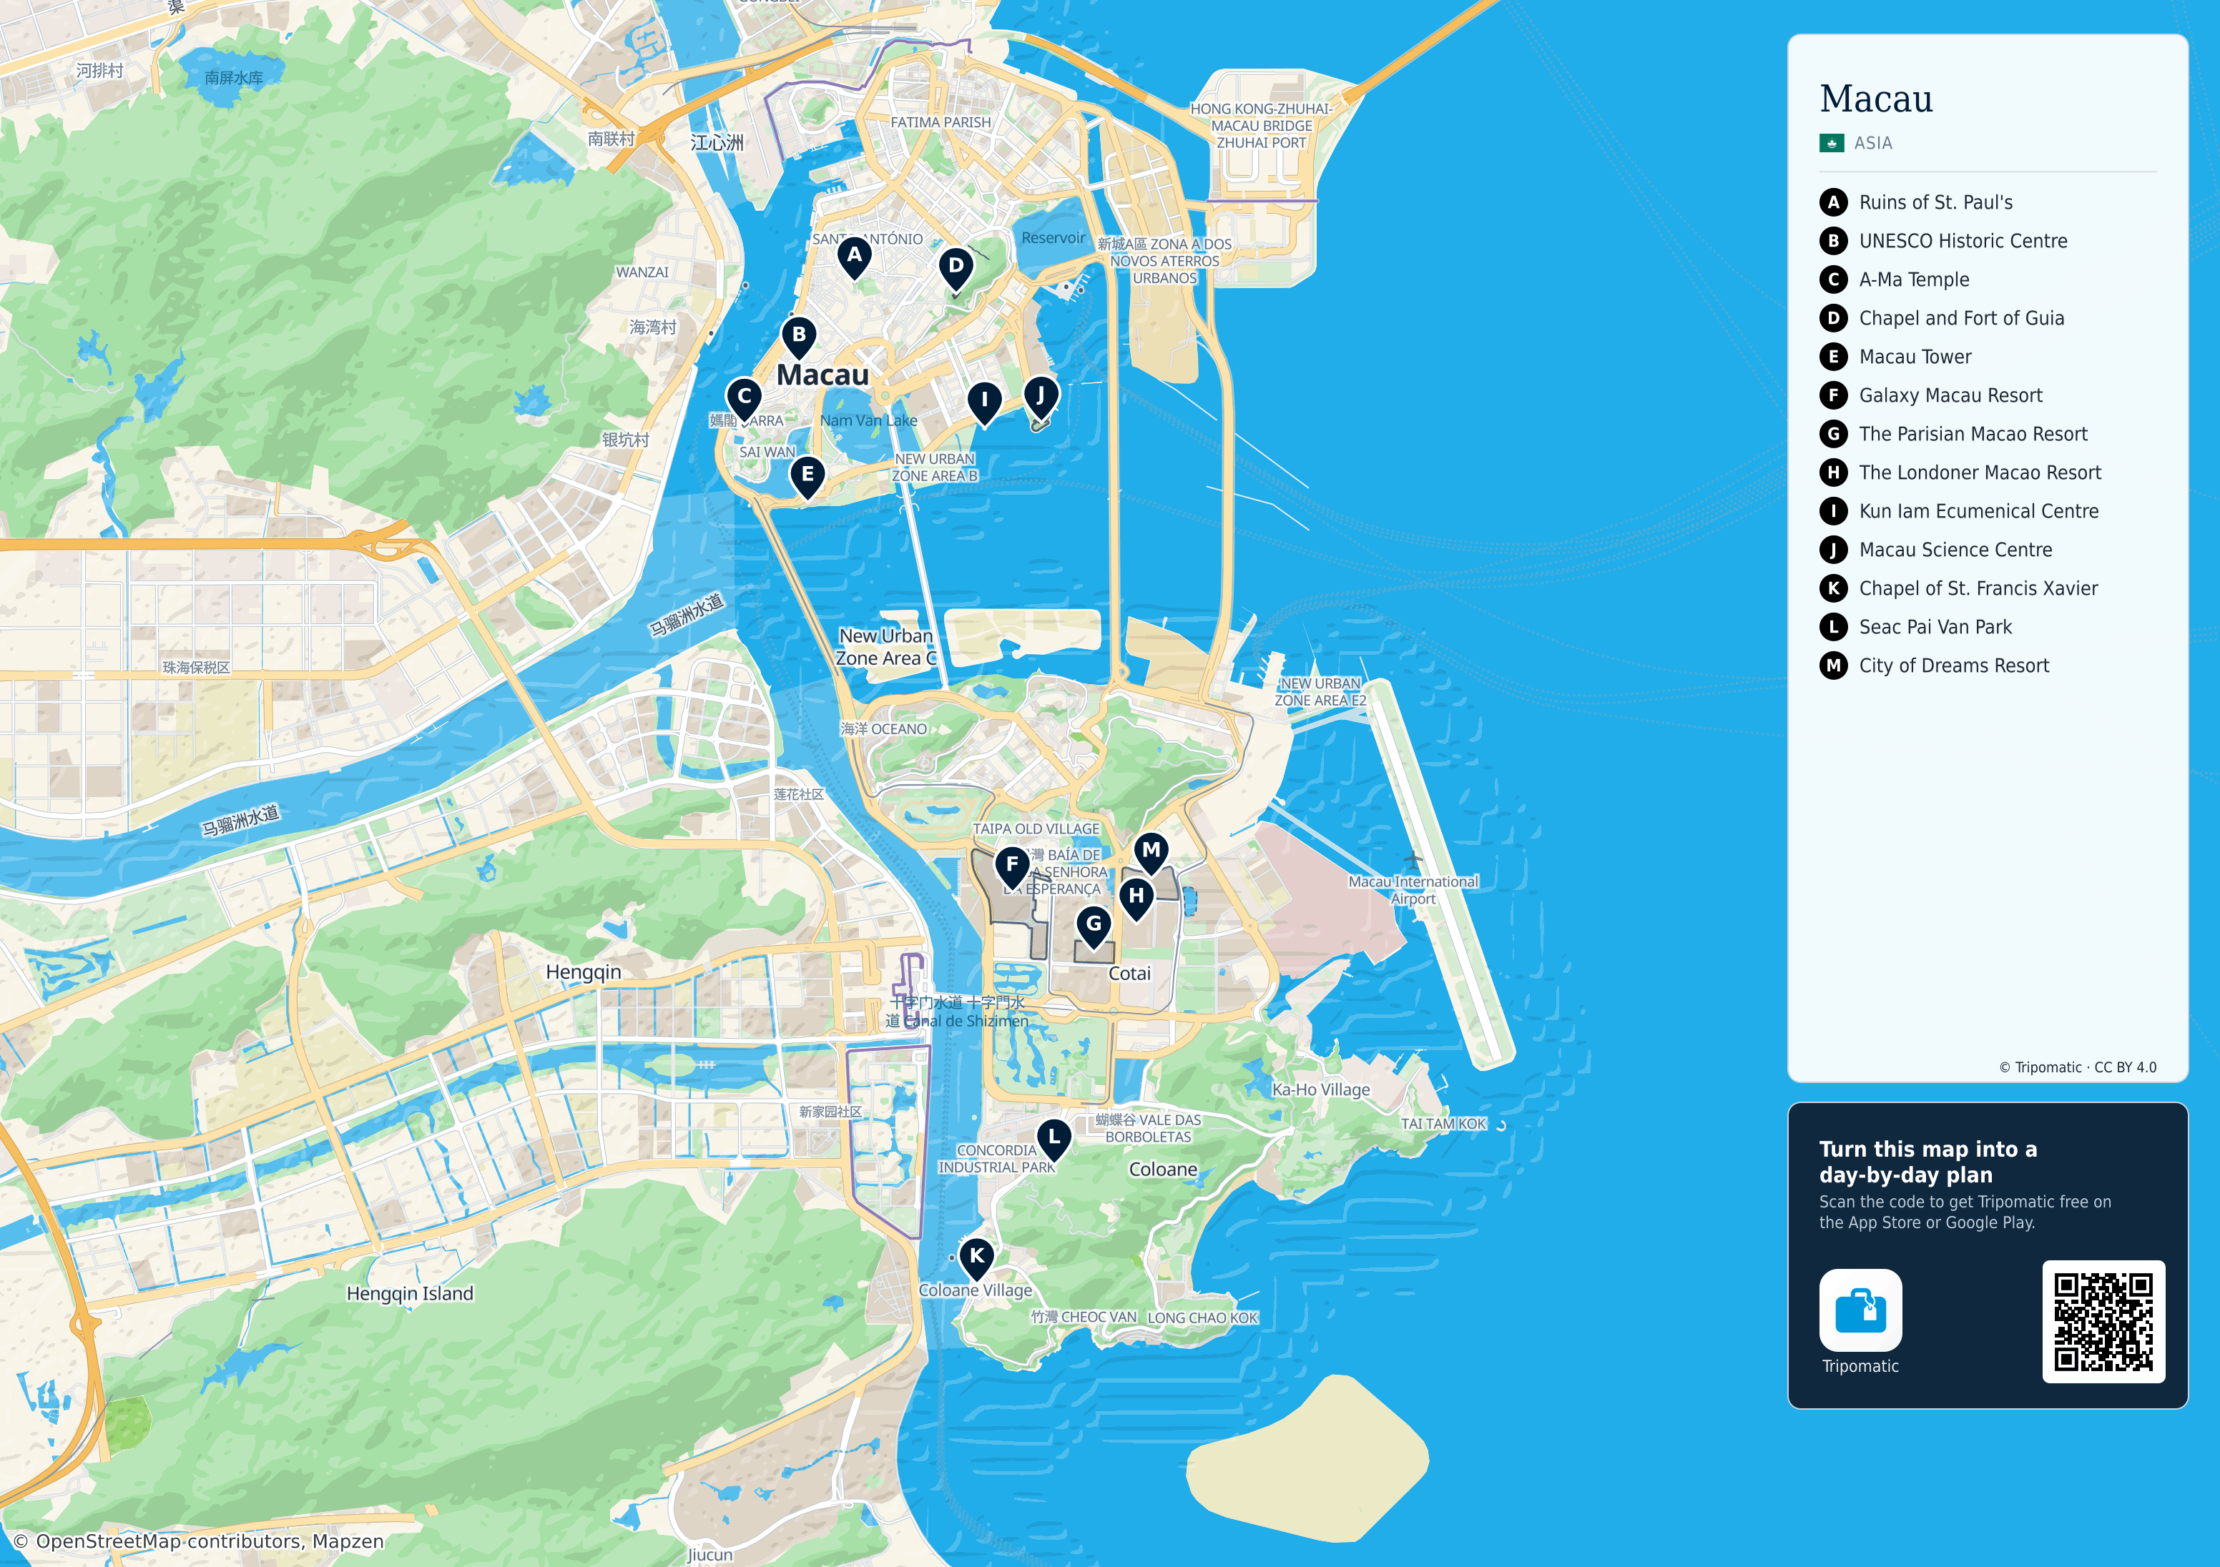Screen dimensions: 2220x1567
Task: Click map pin I at Kun Iam Centre
Action: coord(984,402)
